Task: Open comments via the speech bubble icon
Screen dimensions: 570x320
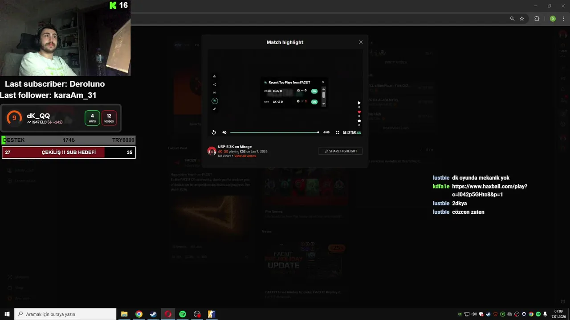Action: click(x=359, y=121)
